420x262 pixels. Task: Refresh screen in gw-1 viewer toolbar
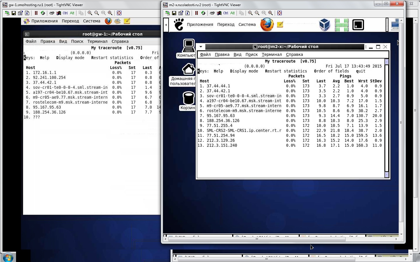[43, 13]
